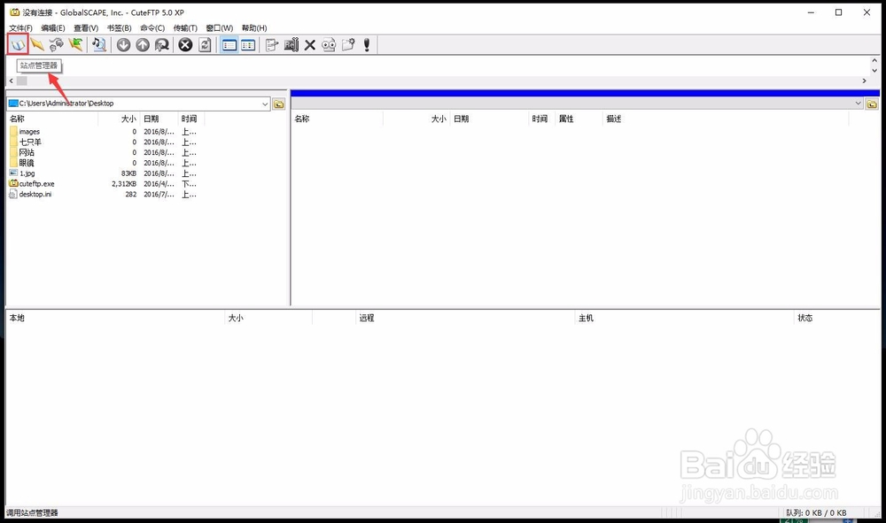Open the 帮助(H) menu
Screen dimensions: 886x523
click(x=254, y=27)
